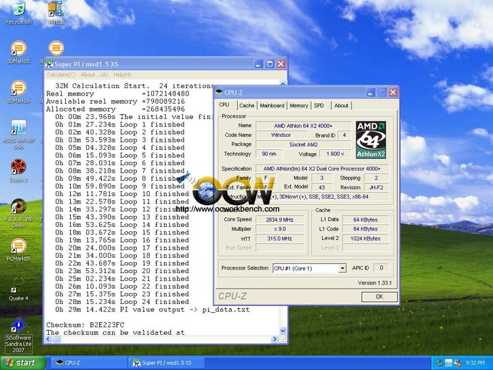Viewport: 493px width, 370px height.
Task: Click the Super PI vertical scrollbar down arrow
Action: click(x=283, y=331)
